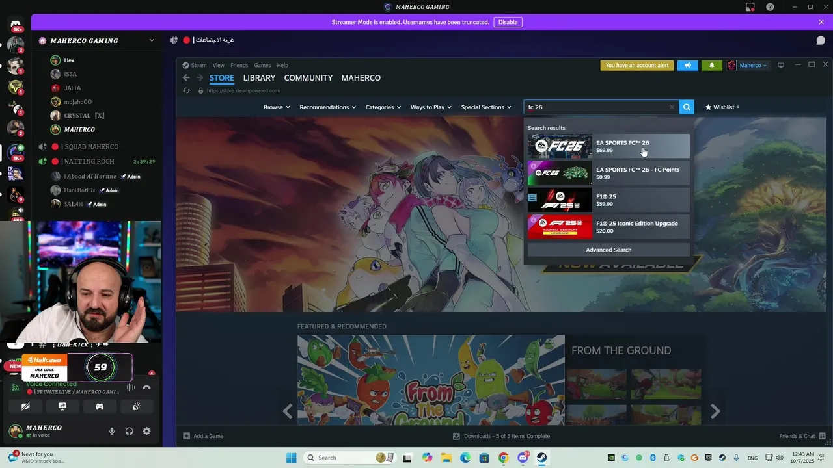Open the Wishlist link
833x468 pixels.
[x=722, y=107]
